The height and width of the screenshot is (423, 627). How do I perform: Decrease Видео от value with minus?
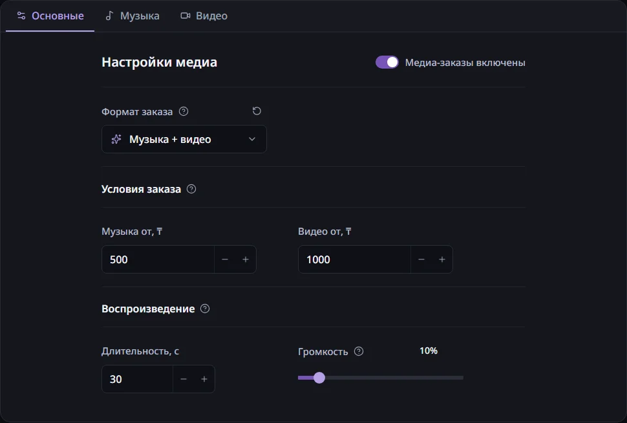click(x=421, y=259)
